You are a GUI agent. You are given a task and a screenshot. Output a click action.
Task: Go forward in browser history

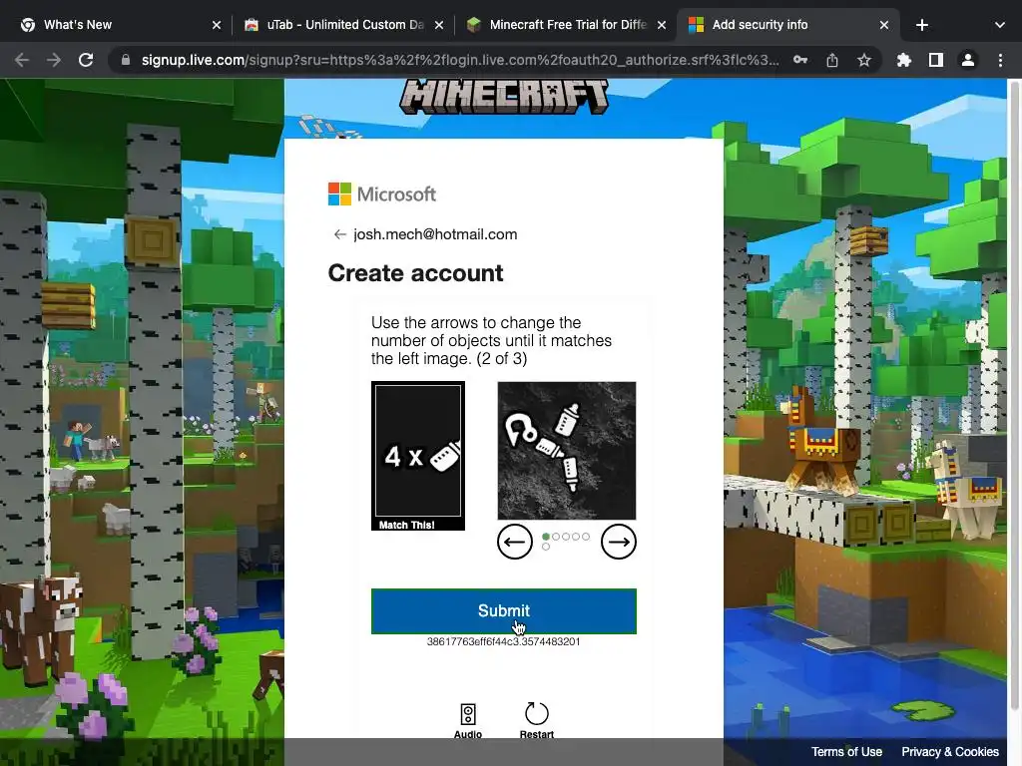point(54,60)
